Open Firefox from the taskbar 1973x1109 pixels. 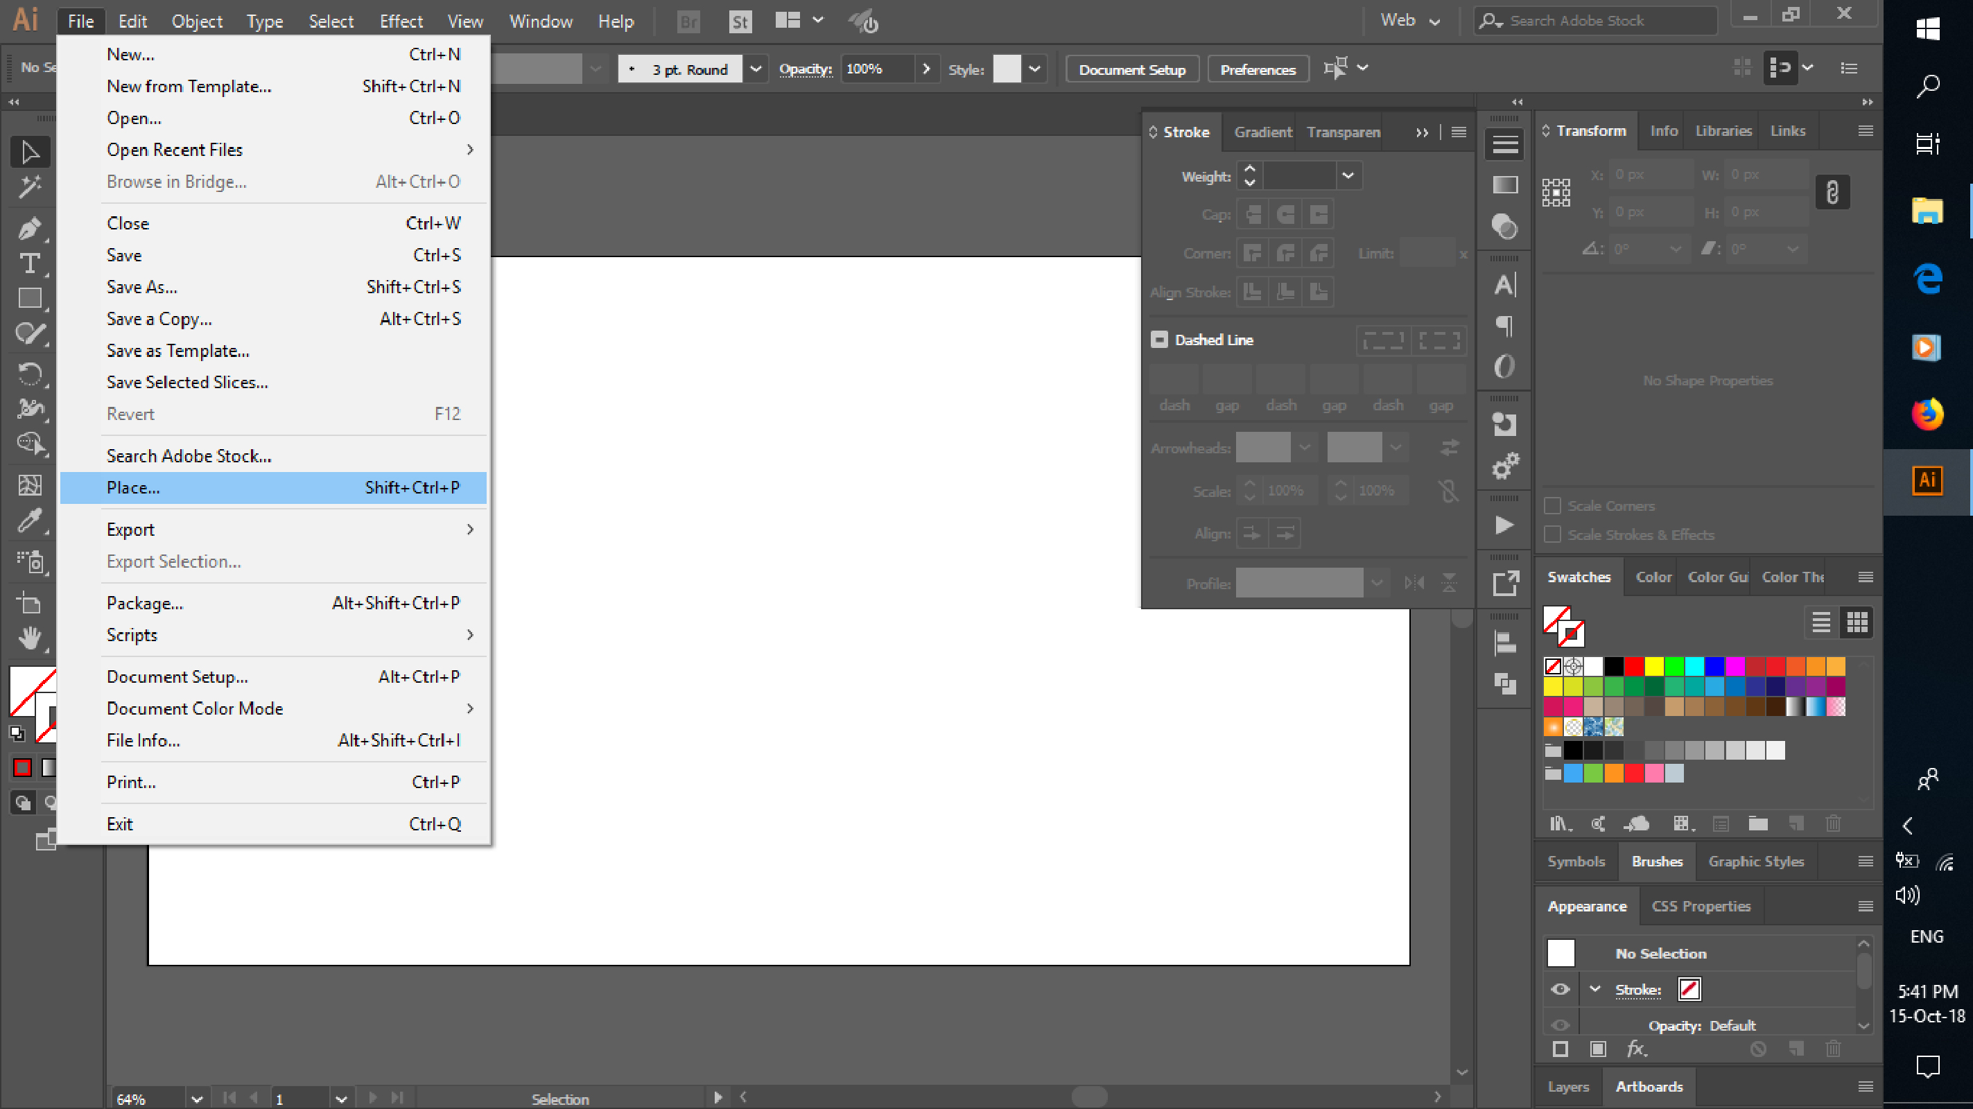pyautogui.click(x=1928, y=414)
